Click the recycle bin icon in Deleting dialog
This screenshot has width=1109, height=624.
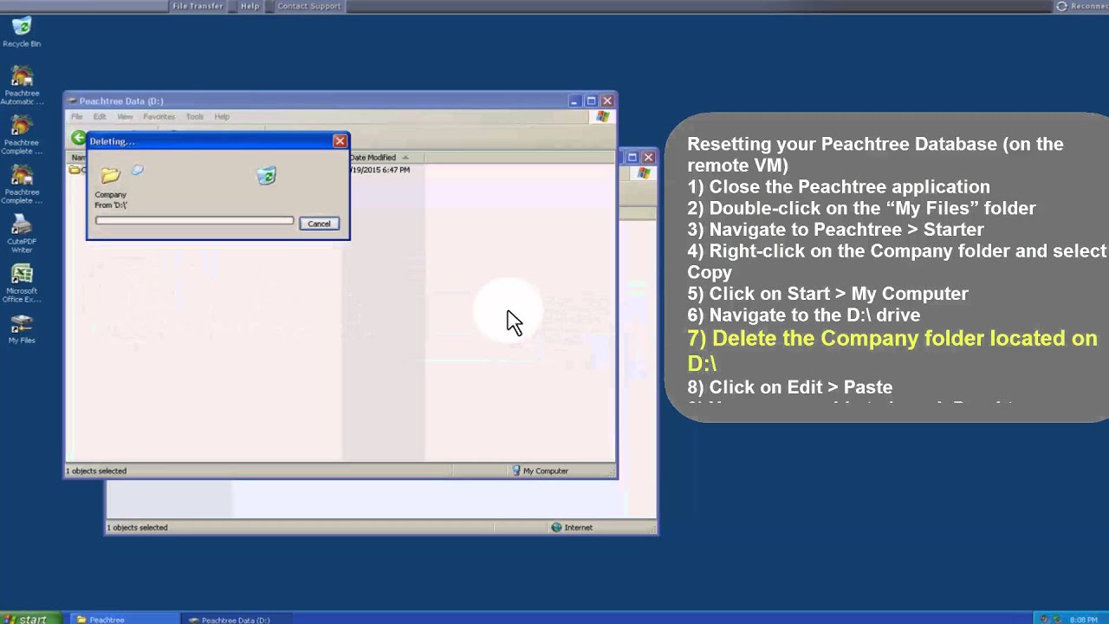(x=267, y=176)
